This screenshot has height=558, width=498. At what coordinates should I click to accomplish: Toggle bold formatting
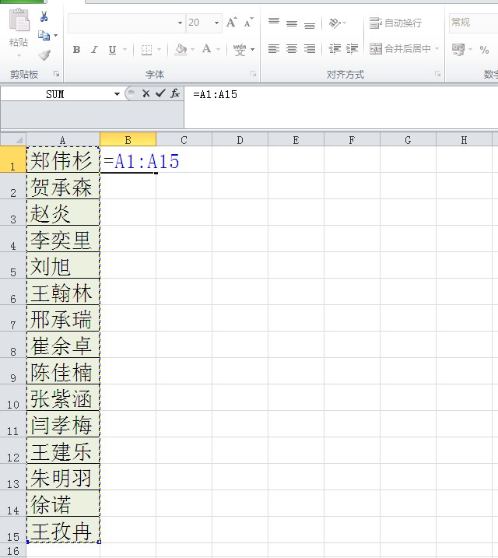pyautogui.click(x=76, y=50)
